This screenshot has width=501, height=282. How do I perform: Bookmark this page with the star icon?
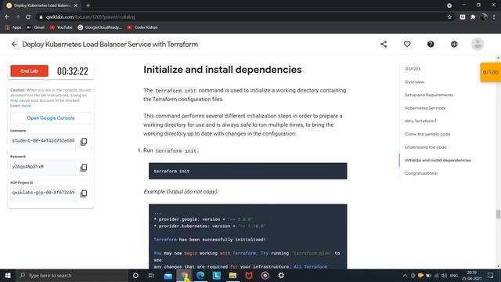pos(449,17)
